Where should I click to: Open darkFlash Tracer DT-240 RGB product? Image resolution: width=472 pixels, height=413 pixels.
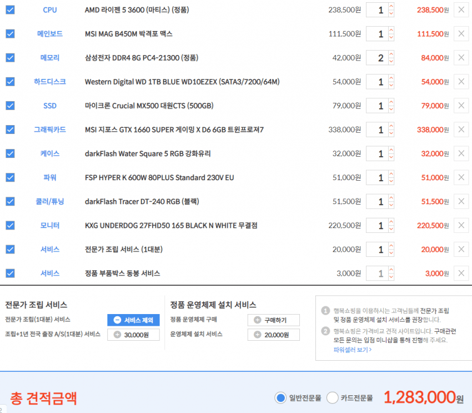click(142, 202)
